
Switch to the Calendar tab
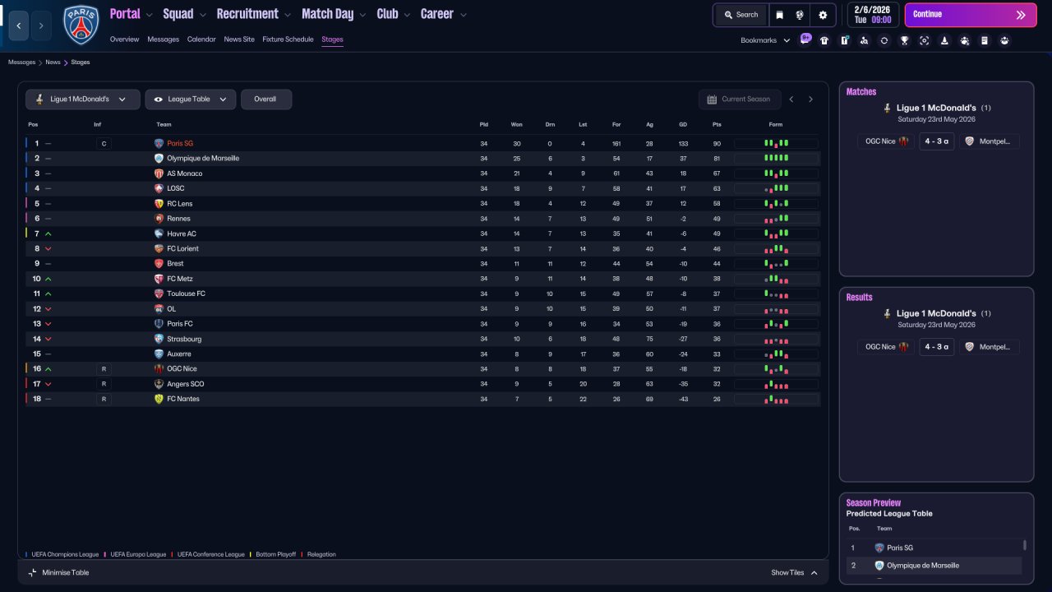tap(201, 39)
